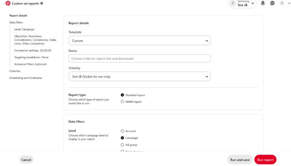Viewport: 291px width, 166px height.
Task: Choose Account level radio option
Action: (122, 131)
